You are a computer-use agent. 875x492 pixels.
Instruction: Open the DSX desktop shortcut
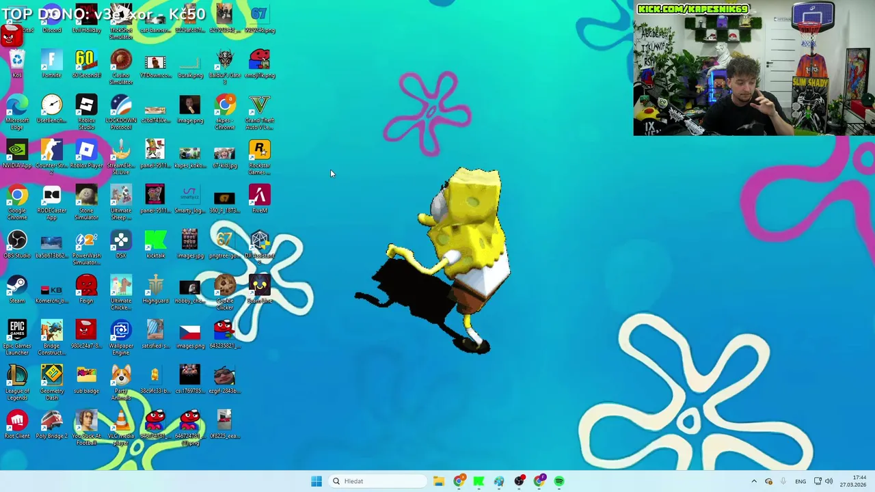coord(121,245)
